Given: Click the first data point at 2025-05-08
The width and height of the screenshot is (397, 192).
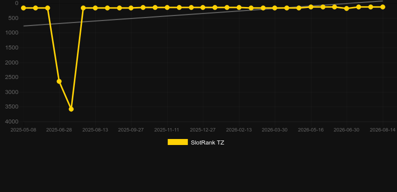Looking at the screenshot, I should [23, 8].
